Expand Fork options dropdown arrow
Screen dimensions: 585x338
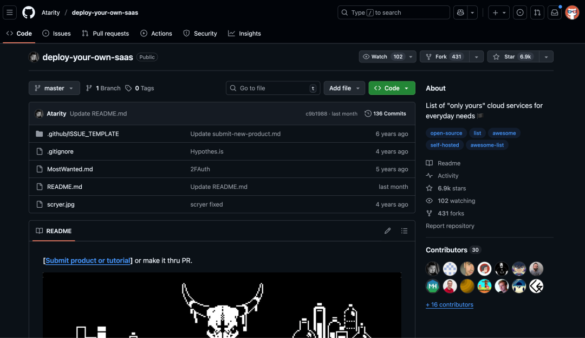pos(477,57)
